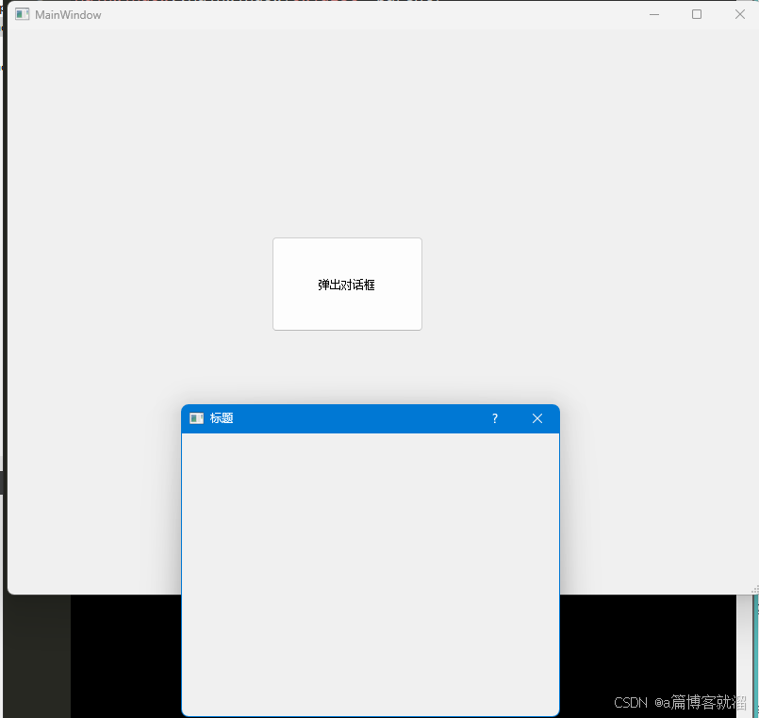Minimize the MainWindow window
Image resolution: width=759 pixels, height=718 pixels.
pos(654,14)
